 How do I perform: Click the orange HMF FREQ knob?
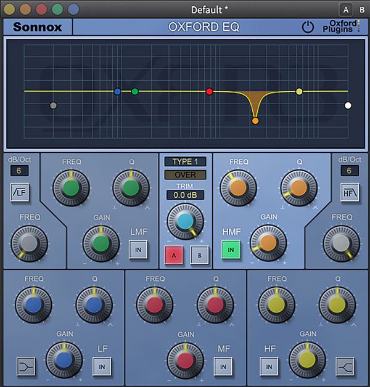238,188
